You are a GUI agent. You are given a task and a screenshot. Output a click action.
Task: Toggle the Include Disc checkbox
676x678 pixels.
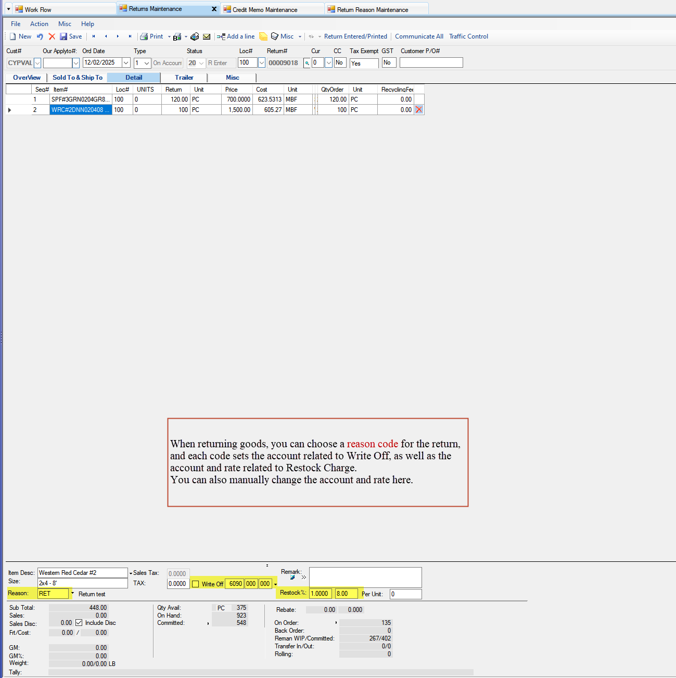79,623
